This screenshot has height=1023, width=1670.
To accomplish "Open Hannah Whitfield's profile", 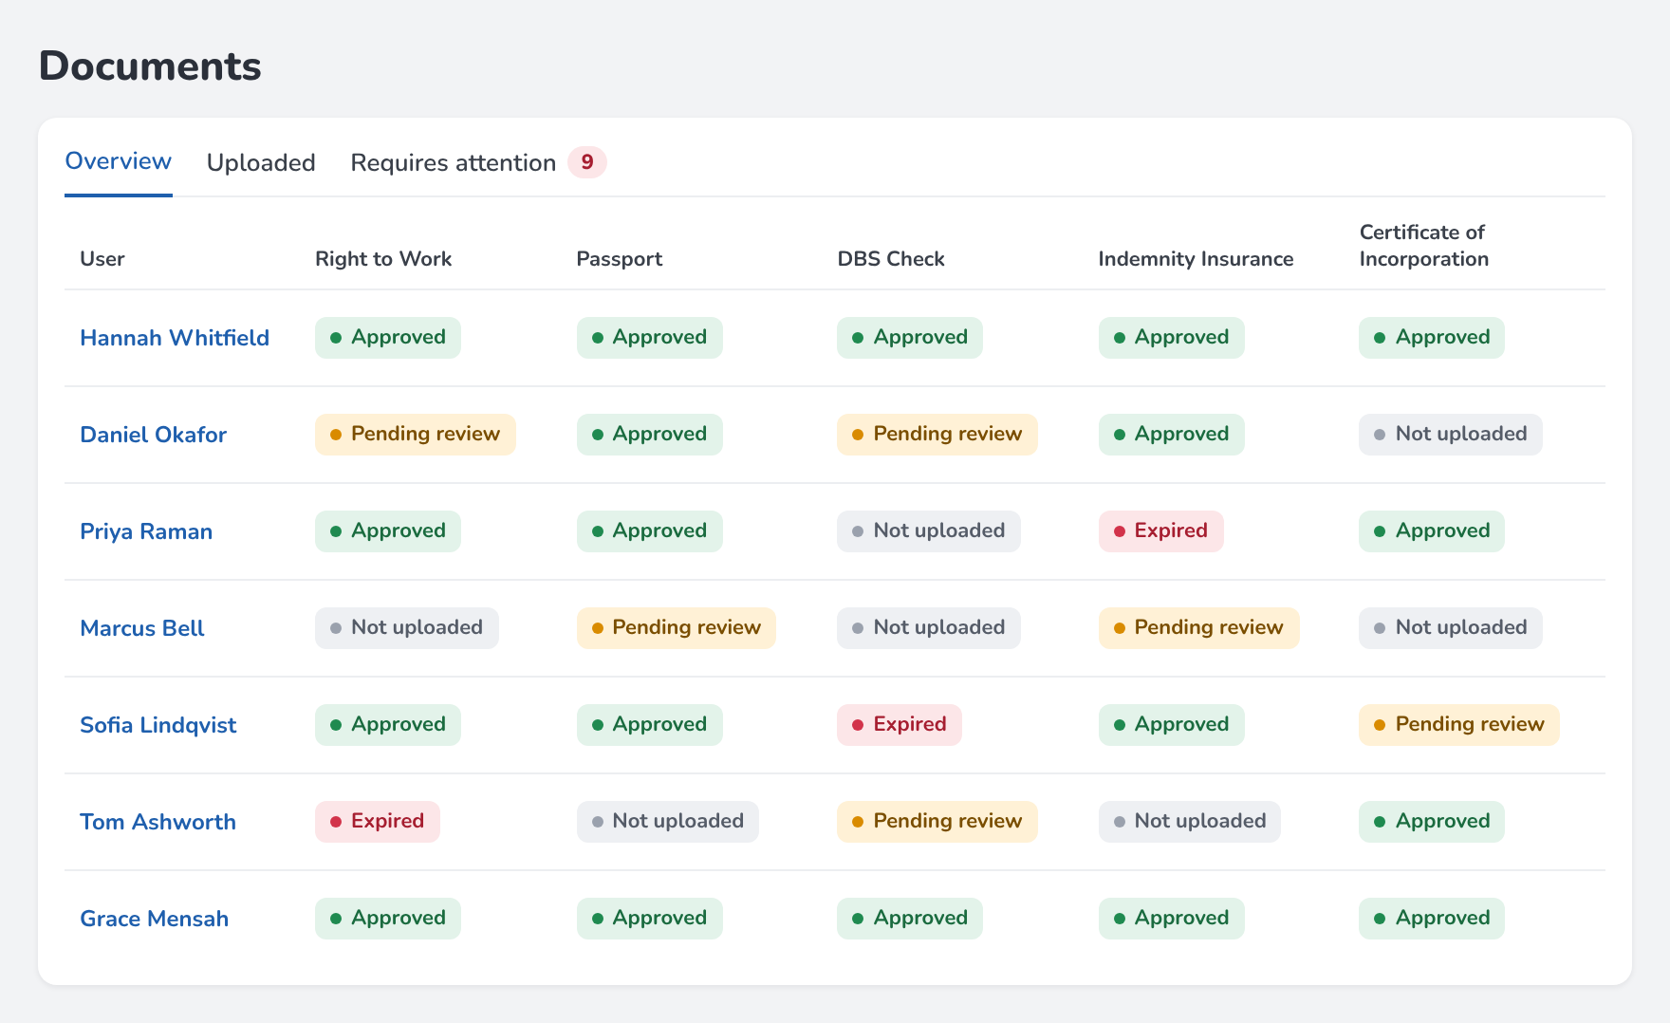I will click(x=175, y=338).
